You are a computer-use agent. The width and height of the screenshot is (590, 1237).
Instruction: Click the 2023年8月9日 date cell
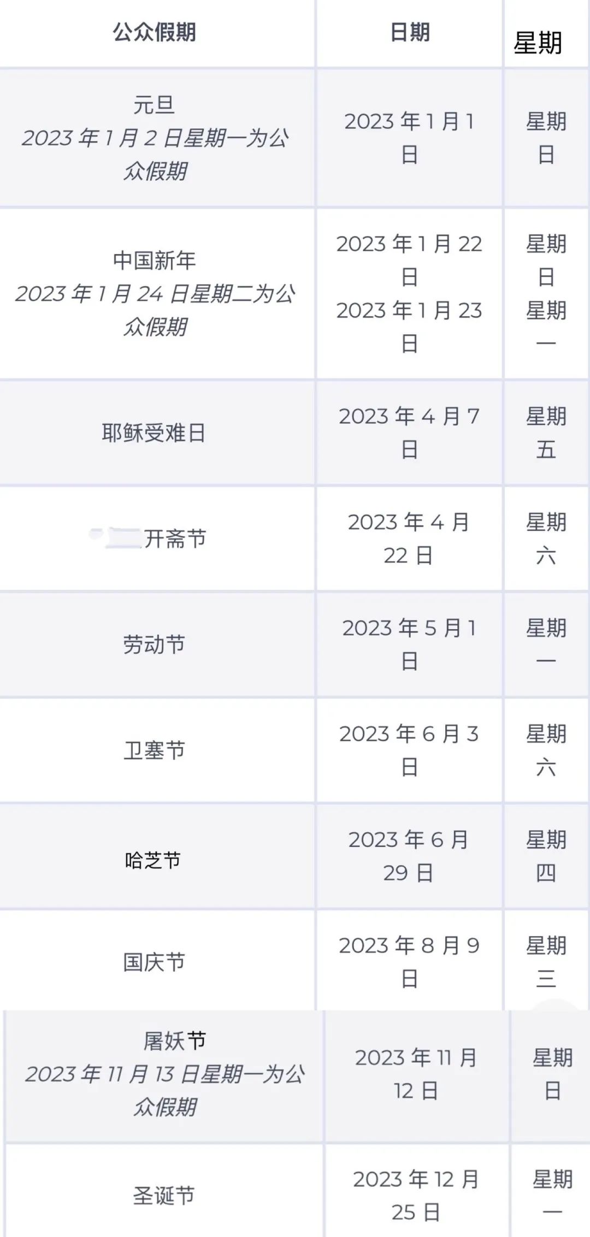409,962
